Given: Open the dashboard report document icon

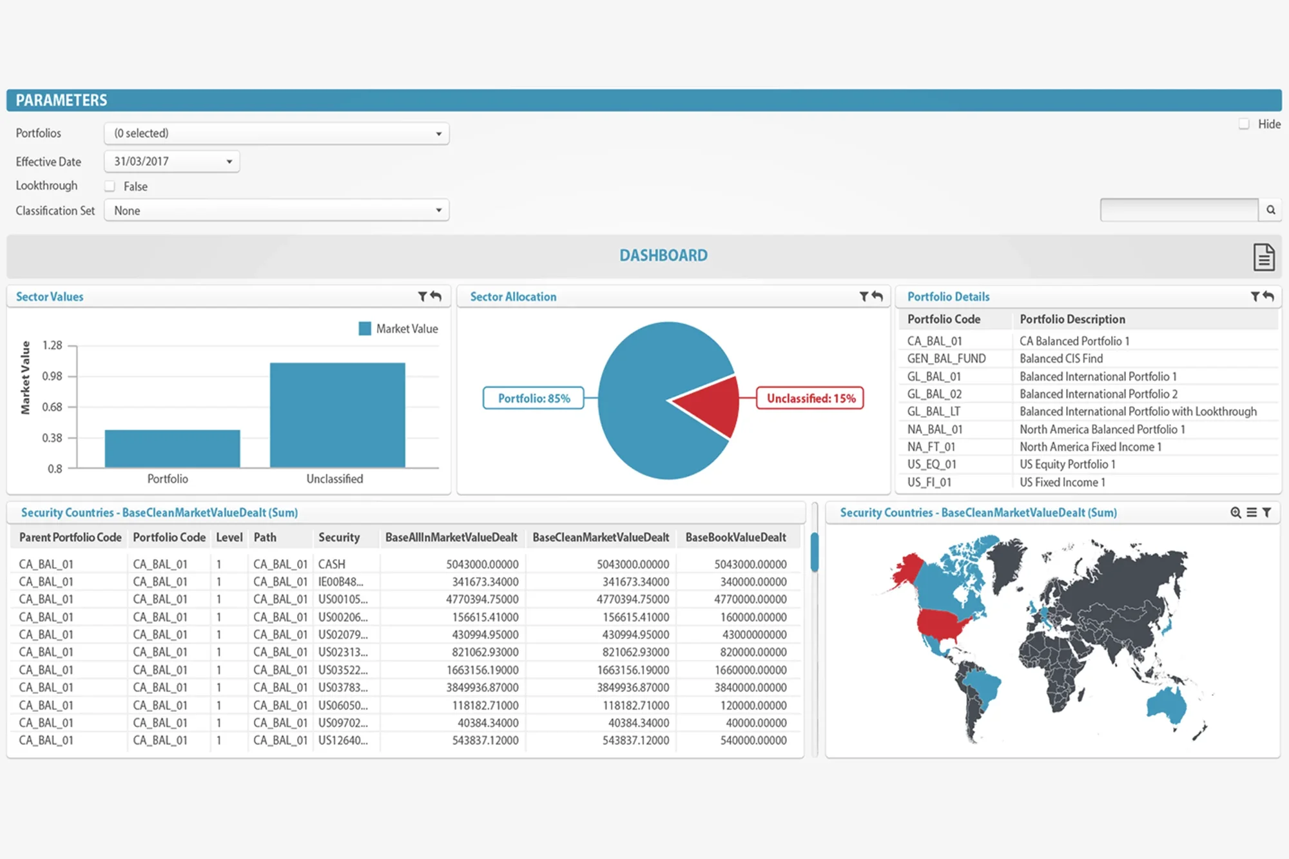Looking at the screenshot, I should click(1263, 257).
